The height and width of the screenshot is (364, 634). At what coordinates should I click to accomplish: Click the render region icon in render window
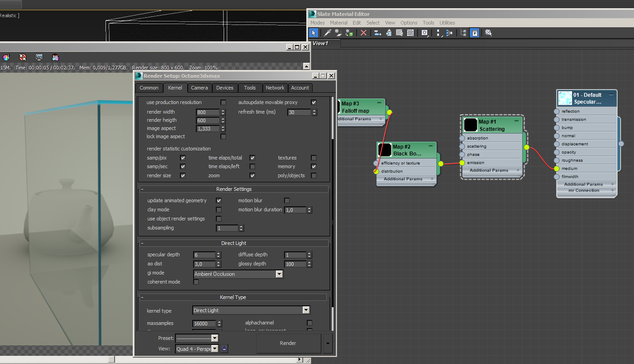click(55, 57)
